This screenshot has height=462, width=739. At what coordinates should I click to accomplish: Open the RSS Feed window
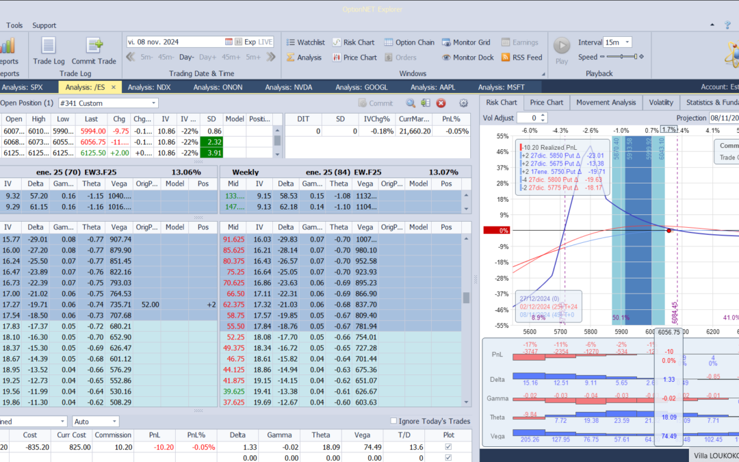521,57
